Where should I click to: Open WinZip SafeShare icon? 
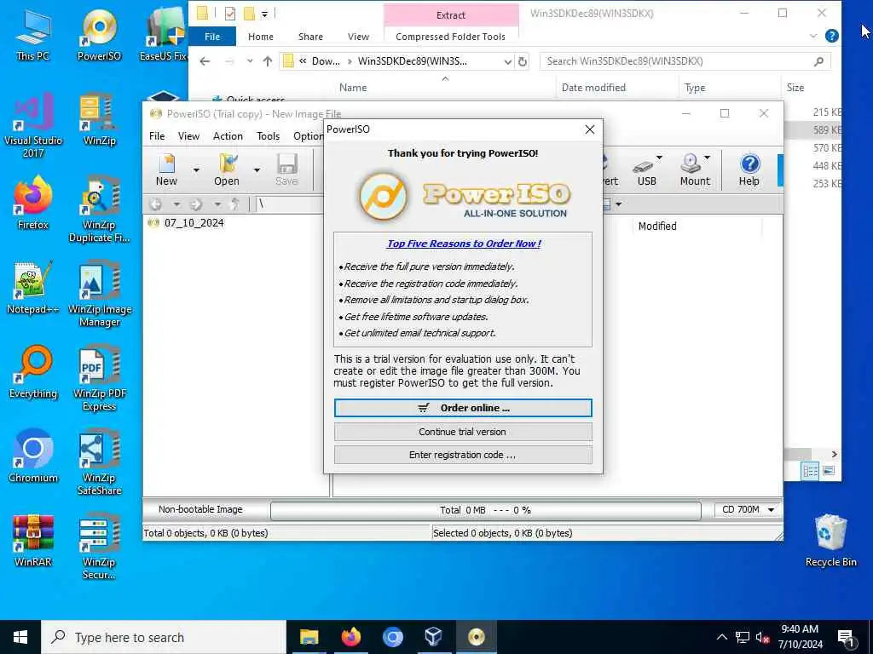[99, 462]
